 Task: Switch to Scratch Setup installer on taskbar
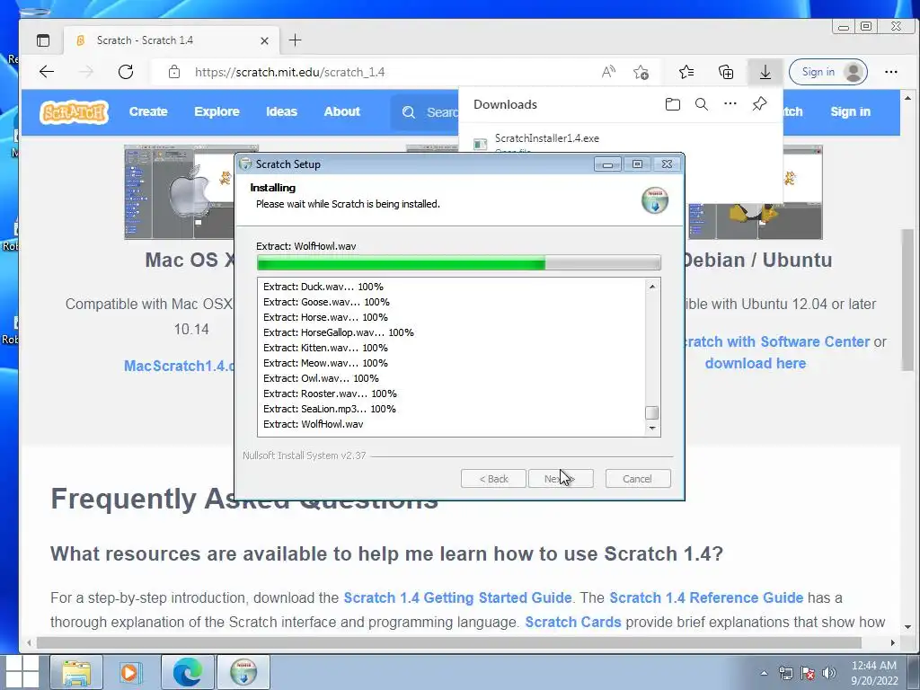click(243, 672)
